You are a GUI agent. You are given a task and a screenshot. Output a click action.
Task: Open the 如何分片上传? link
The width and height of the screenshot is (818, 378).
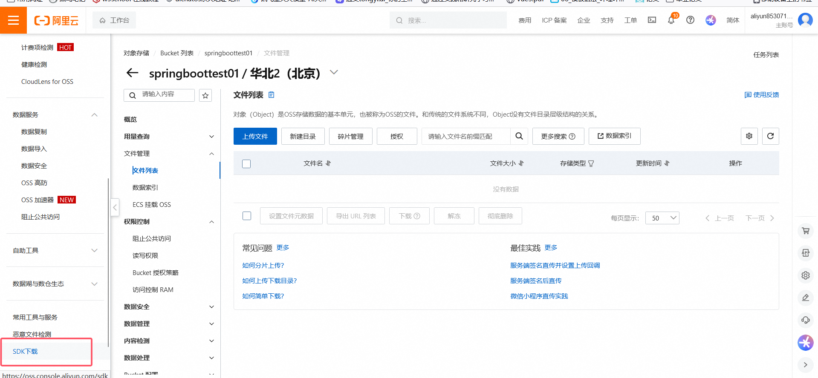pos(263,266)
